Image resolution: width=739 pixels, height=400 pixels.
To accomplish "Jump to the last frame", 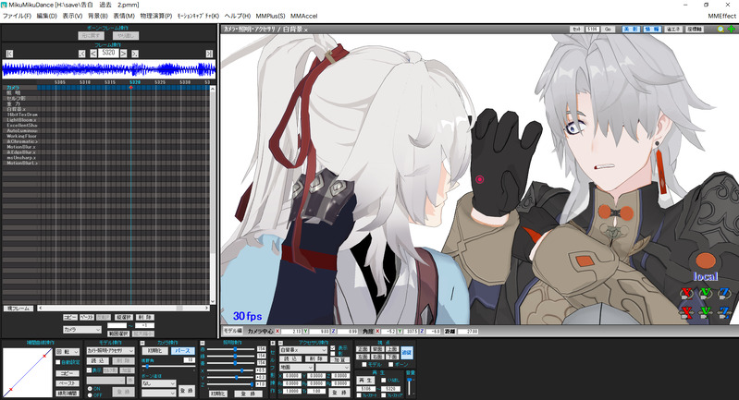I will (x=209, y=54).
